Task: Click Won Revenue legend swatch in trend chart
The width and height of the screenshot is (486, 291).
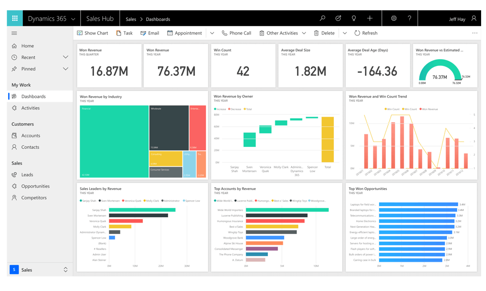Action: 420,109
